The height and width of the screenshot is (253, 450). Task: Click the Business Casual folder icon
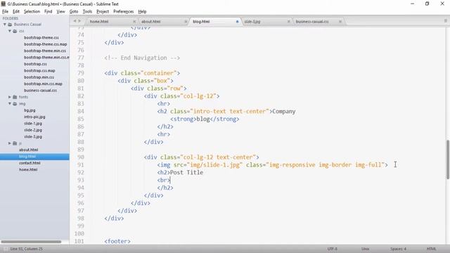coord(10,25)
